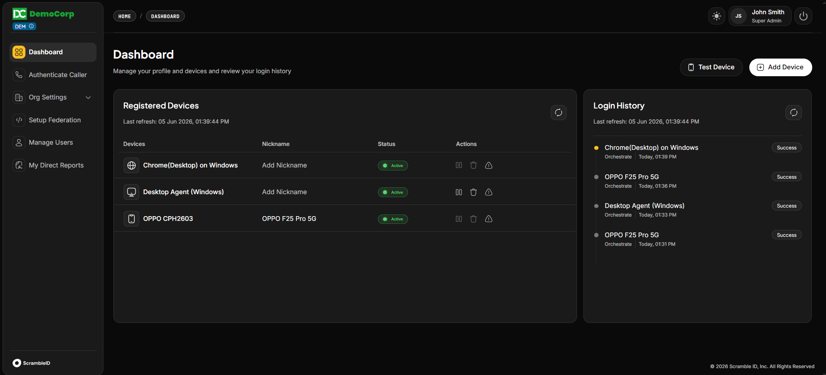The width and height of the screenshot is (826, 375).
Task: Click Success badge for Chrome login entry
Action: 786,148
